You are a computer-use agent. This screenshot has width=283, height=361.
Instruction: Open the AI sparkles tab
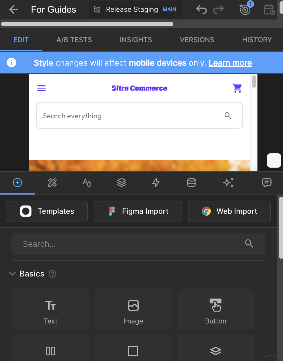pyautogui.click(x=228, y=183)
